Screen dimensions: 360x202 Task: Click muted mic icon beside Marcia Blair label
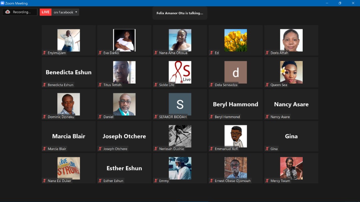pos(45,149)
